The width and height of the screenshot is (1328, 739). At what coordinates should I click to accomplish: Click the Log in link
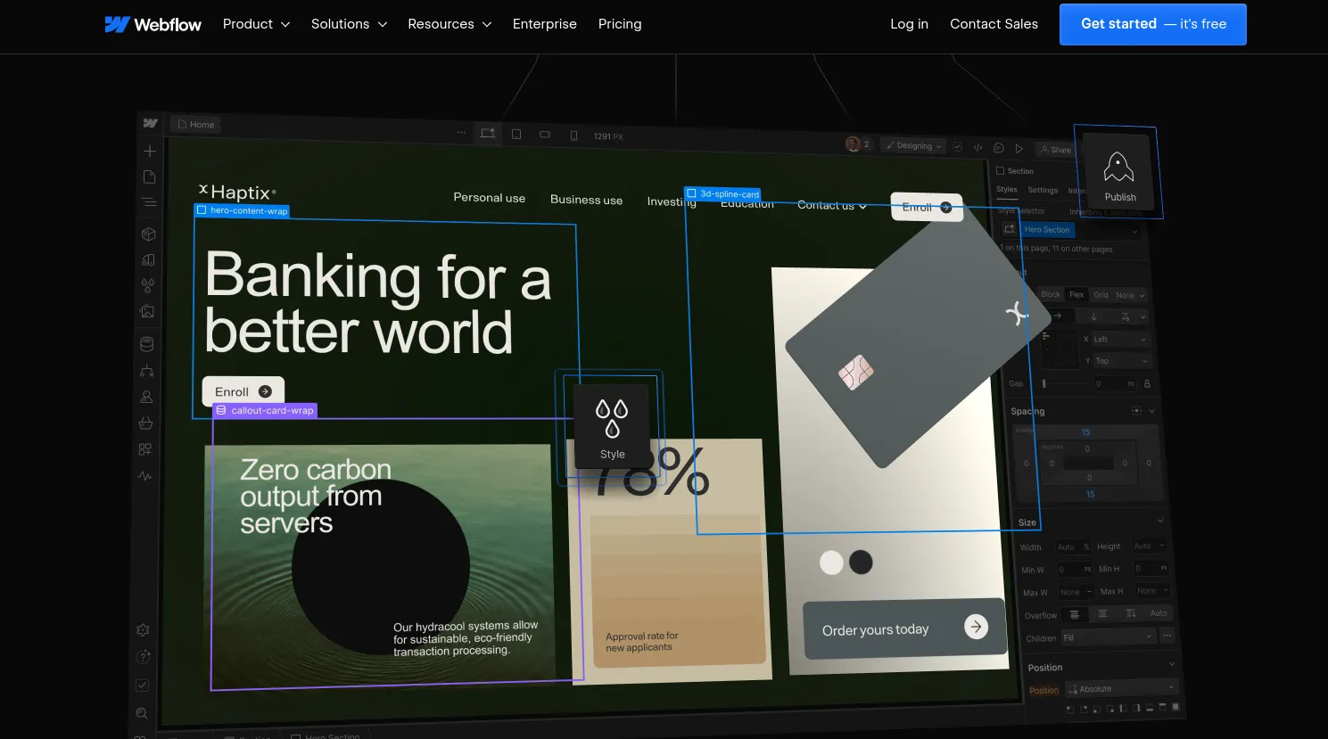pos(909,24)
